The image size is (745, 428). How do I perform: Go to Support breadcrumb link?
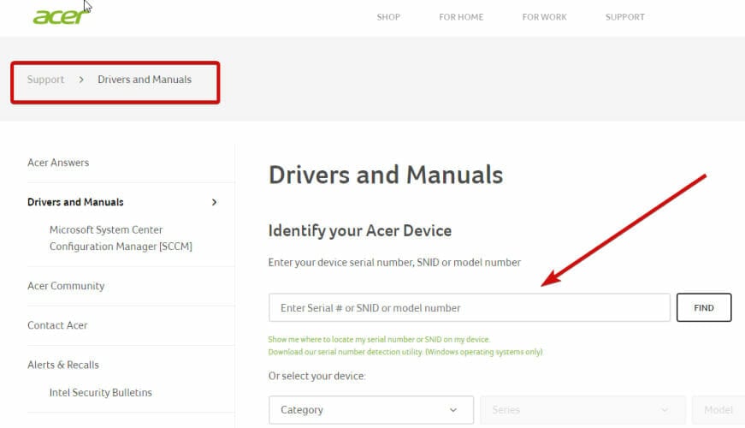pyautogui.click(x=45, y=80)
